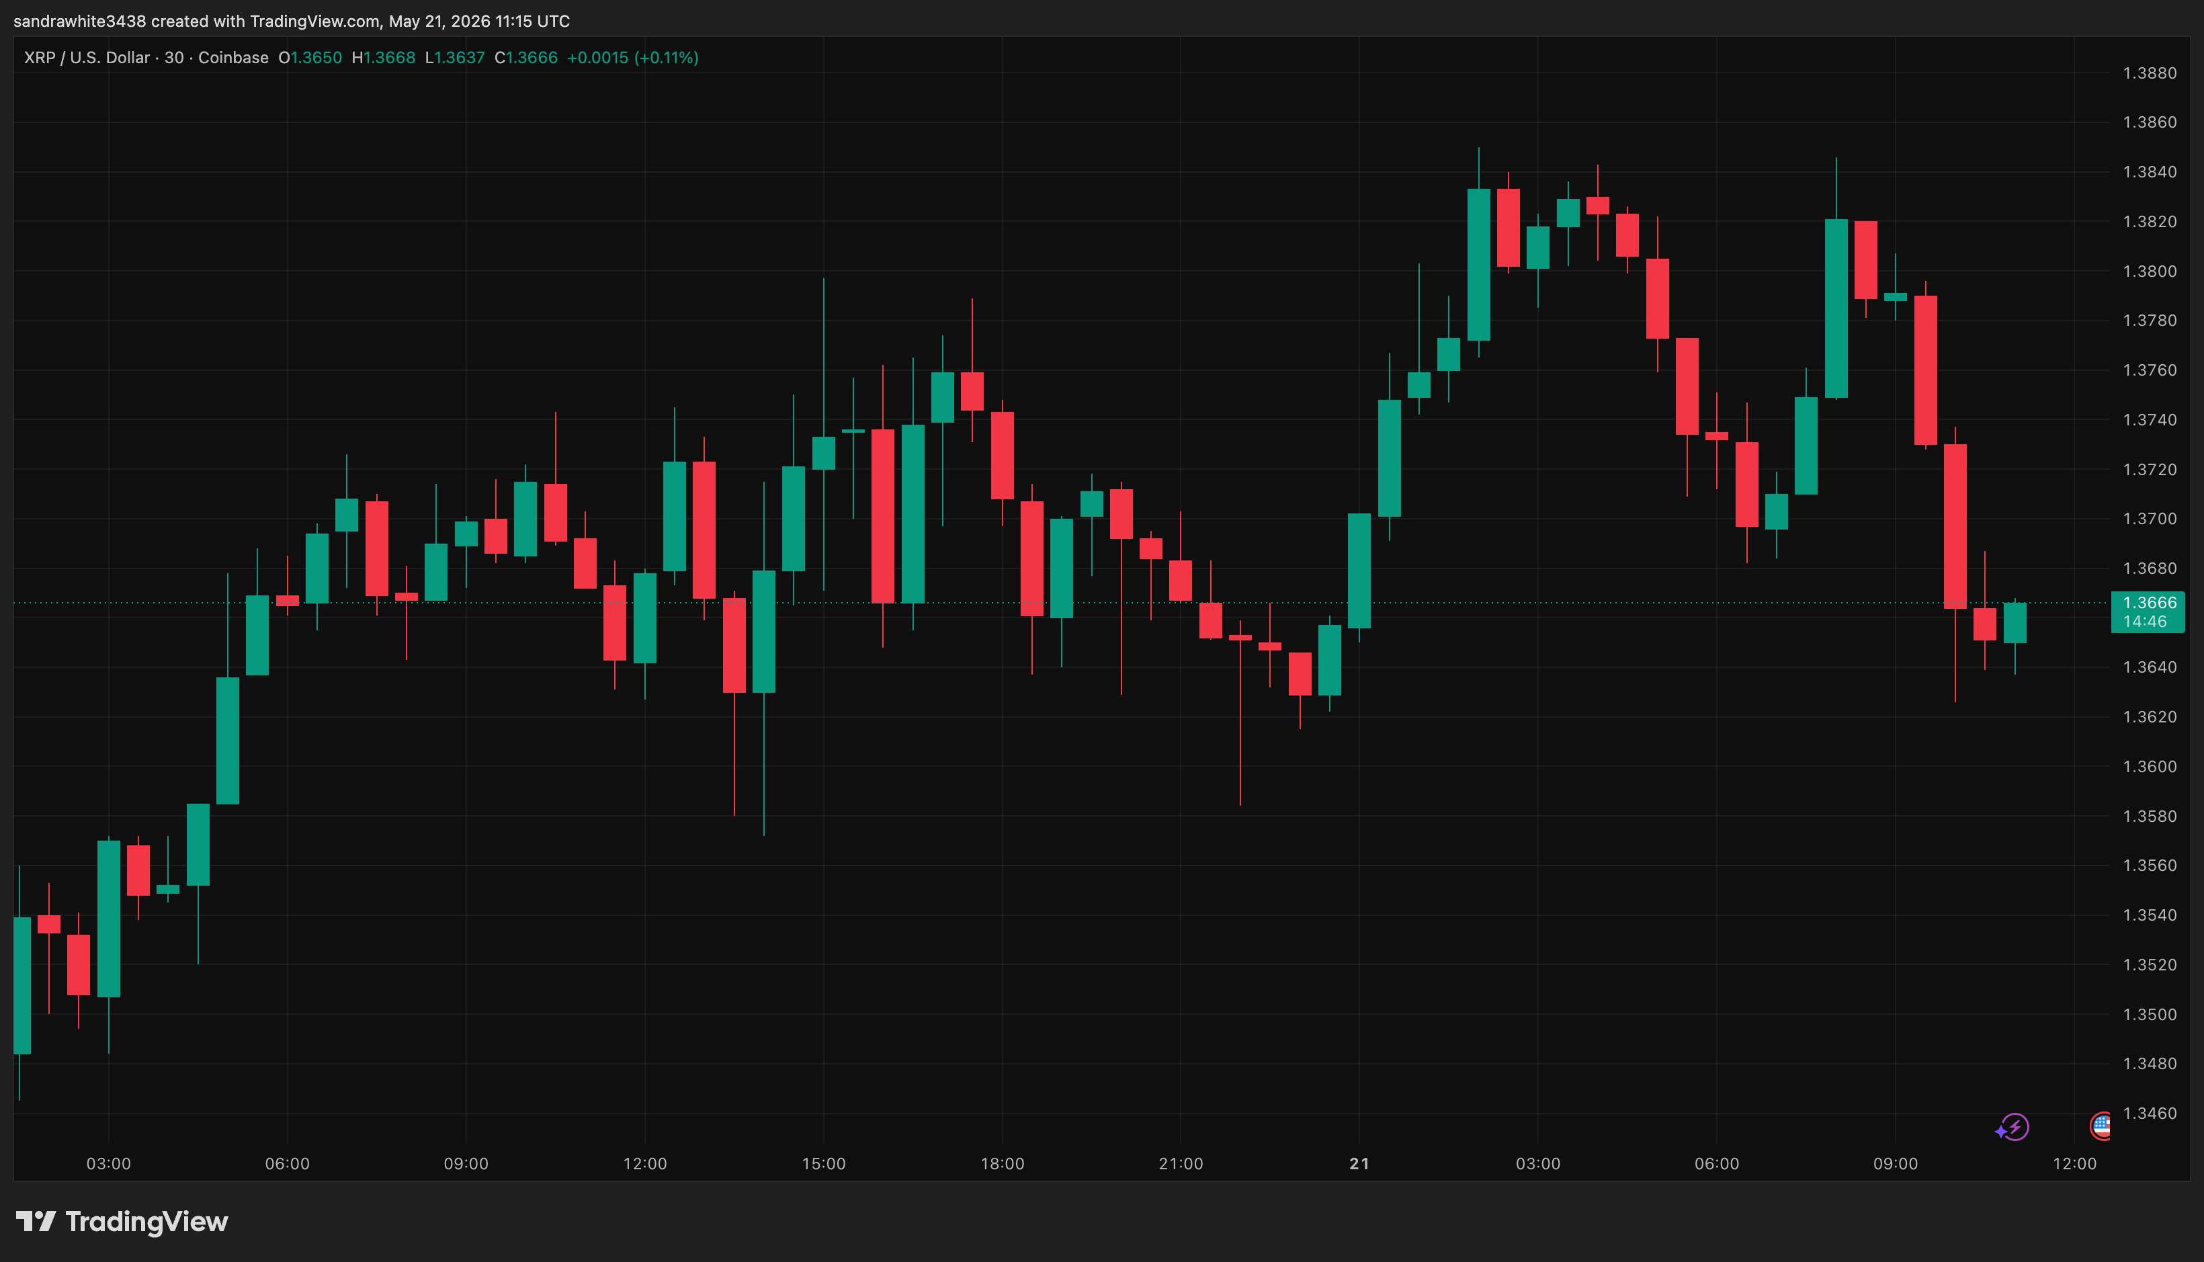
Task: Click the 1.3880 price axis label
Action: (2150, 73)
